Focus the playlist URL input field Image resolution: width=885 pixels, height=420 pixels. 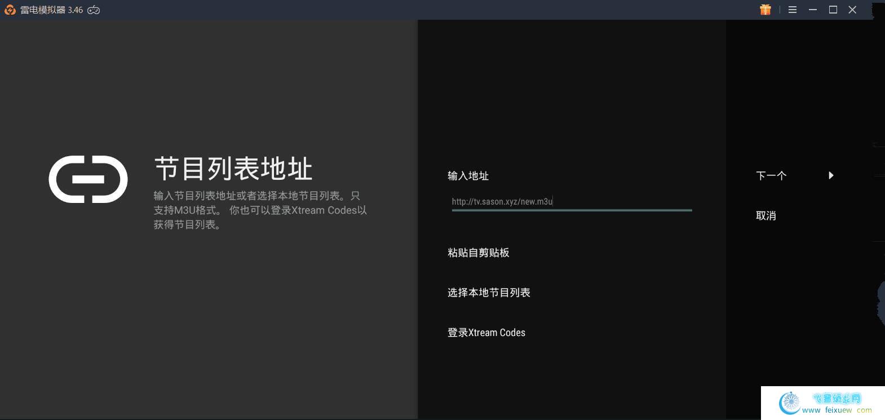pos(572,202)
